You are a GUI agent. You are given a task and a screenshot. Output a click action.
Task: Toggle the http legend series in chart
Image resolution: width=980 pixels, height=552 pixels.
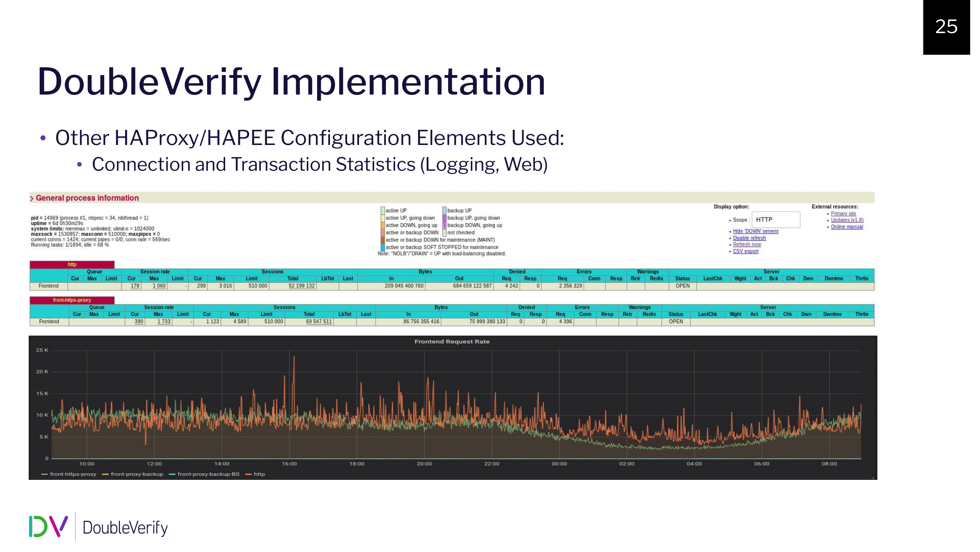(255, 474)
